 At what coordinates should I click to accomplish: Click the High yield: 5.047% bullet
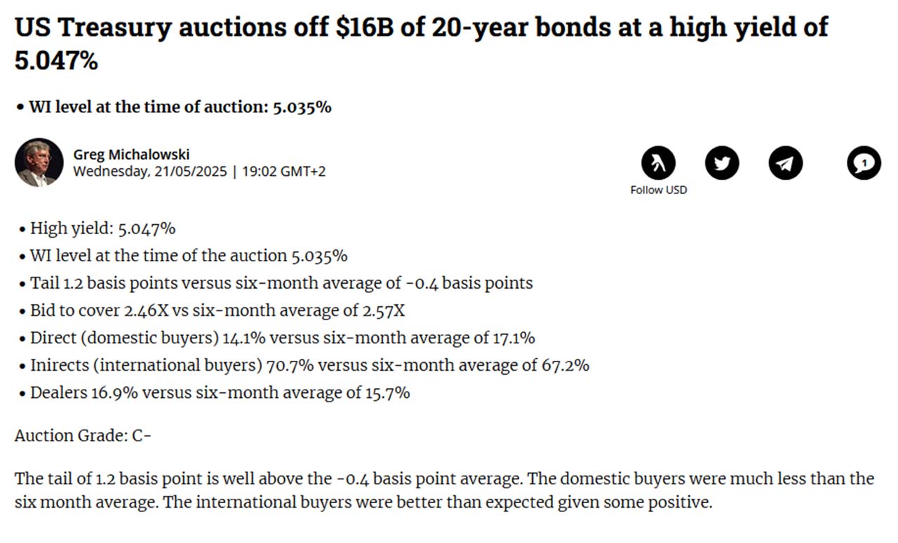(98, 228)
